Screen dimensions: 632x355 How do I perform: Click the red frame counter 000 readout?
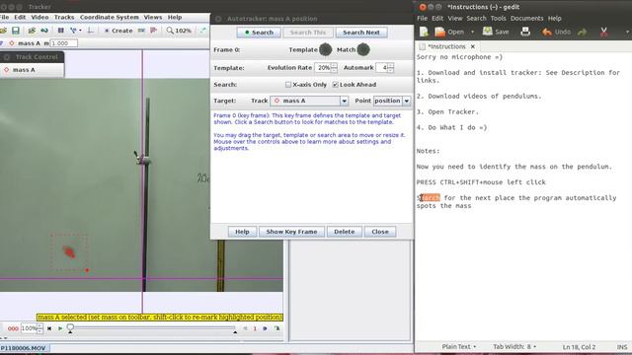(x=13, y=328)
